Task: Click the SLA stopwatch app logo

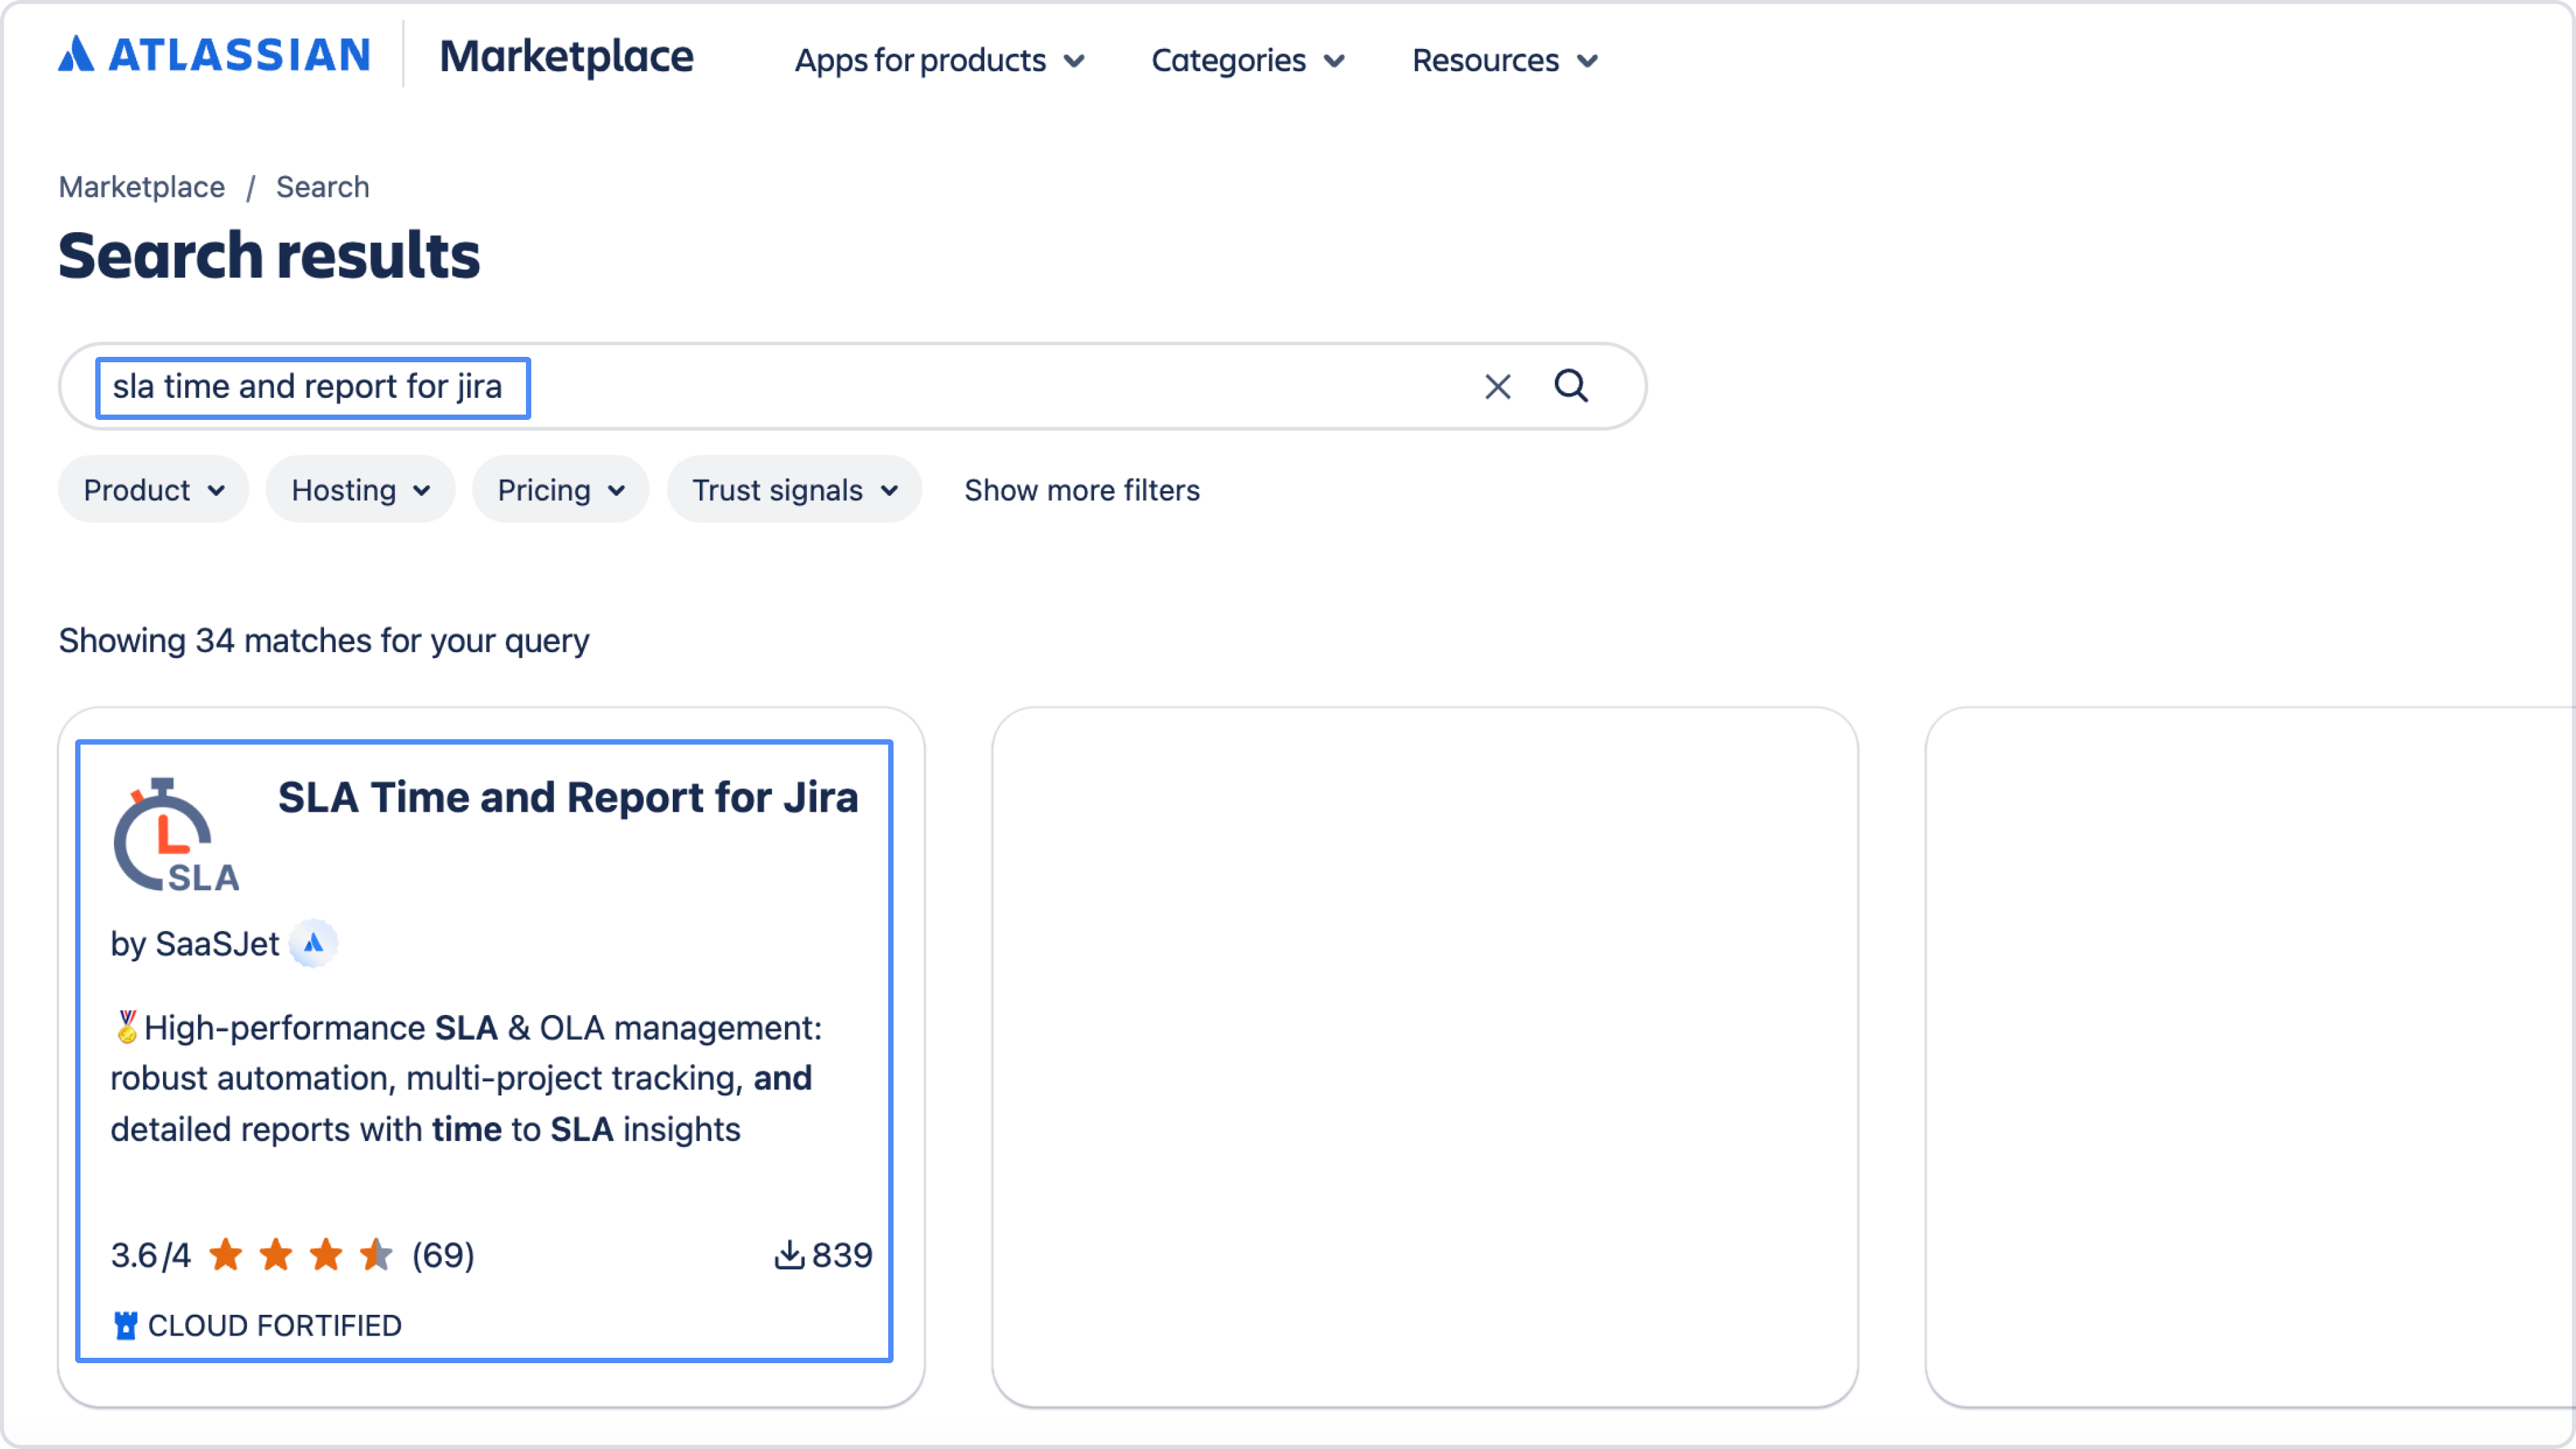Action: tap(176, 835)
